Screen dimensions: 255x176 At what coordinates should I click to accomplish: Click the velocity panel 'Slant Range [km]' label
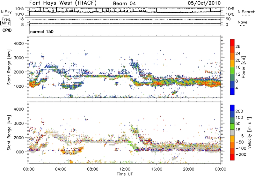point(9,133)
